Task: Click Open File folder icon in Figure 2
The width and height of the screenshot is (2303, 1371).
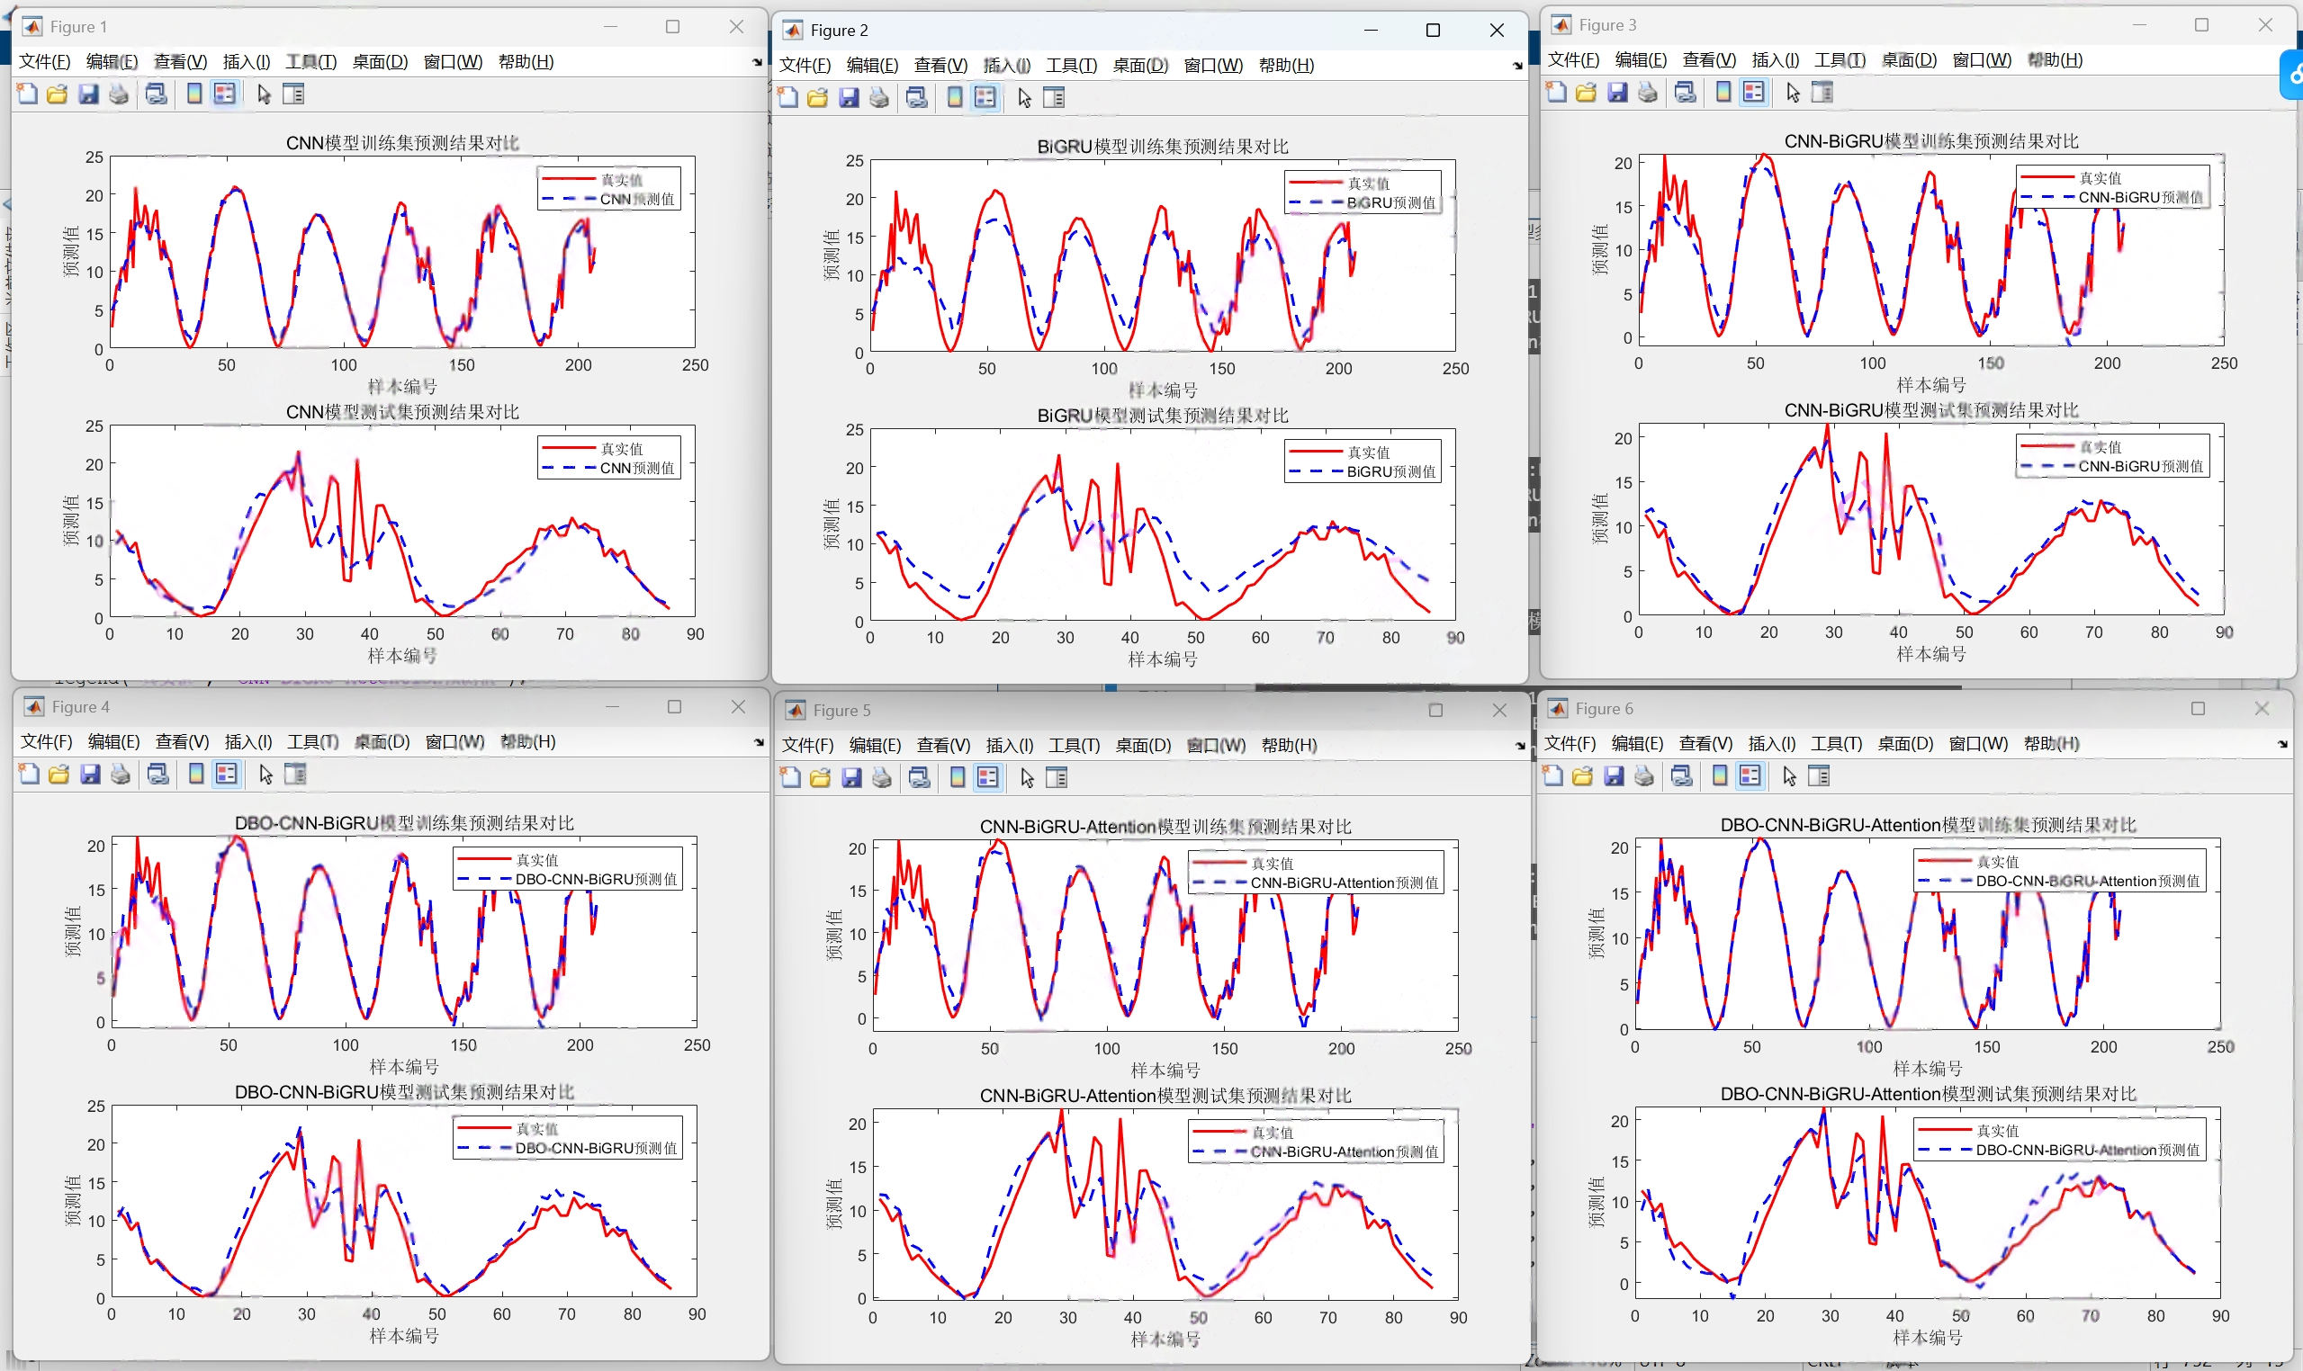Action: click(x=818, y=98)
